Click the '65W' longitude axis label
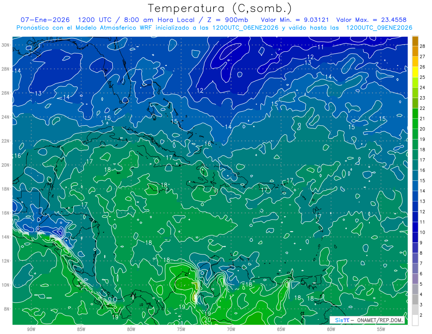Viewport: 432px width, 334px height. (x=281, y=329)
